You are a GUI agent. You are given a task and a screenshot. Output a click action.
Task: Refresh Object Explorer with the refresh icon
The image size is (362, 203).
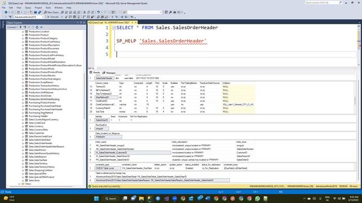click(37, 27)
